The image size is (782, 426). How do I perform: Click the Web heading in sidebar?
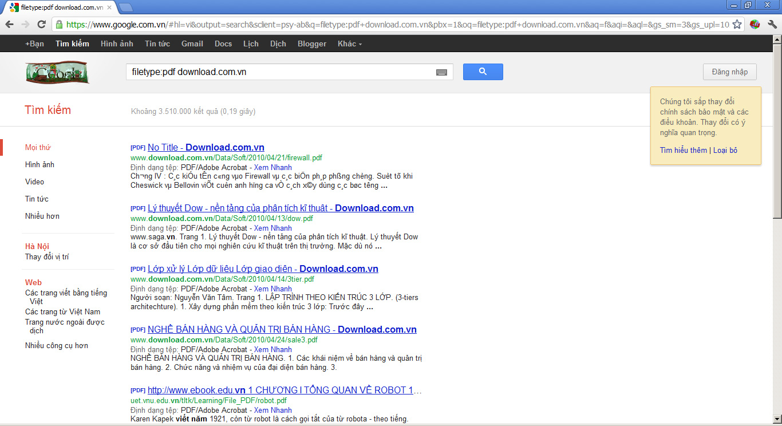33,282
